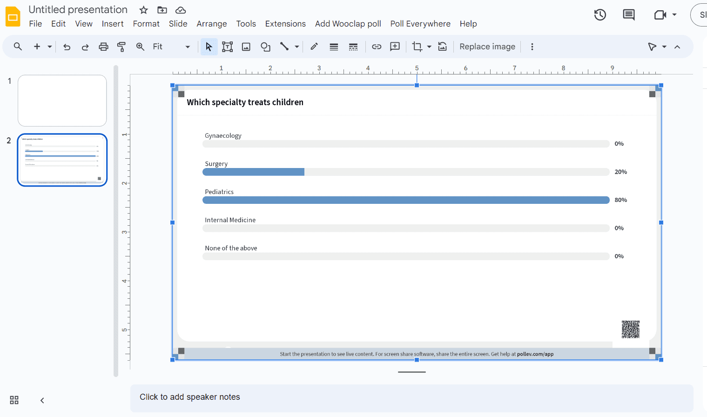
Task: Open the Arrange menu
Action: 212,24
